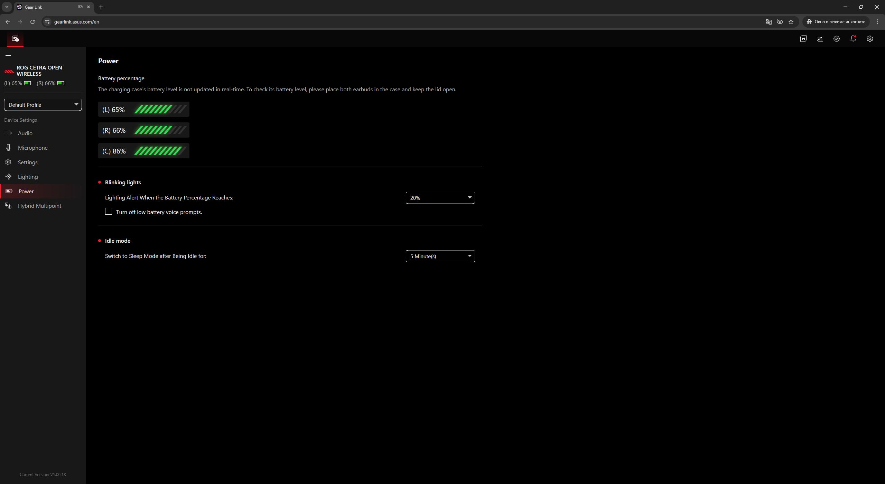Open the Audio settings page
Viewport: 885px width, 484px height.
click(43, 133)
